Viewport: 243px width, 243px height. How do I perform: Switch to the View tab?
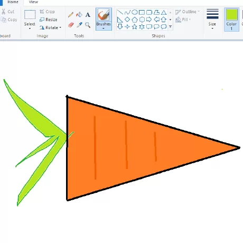33,2
